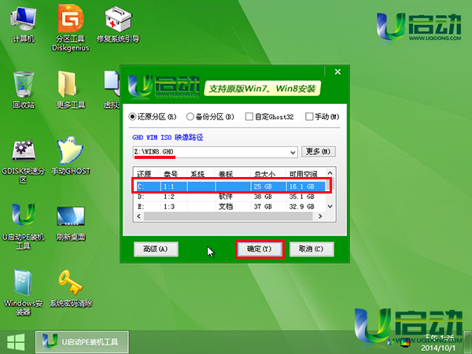This screenshot has width=472, height=354.
Task: Open U启动PE装机工具 desktop icon
Action: pyautogui.click(x=23, y=227)
